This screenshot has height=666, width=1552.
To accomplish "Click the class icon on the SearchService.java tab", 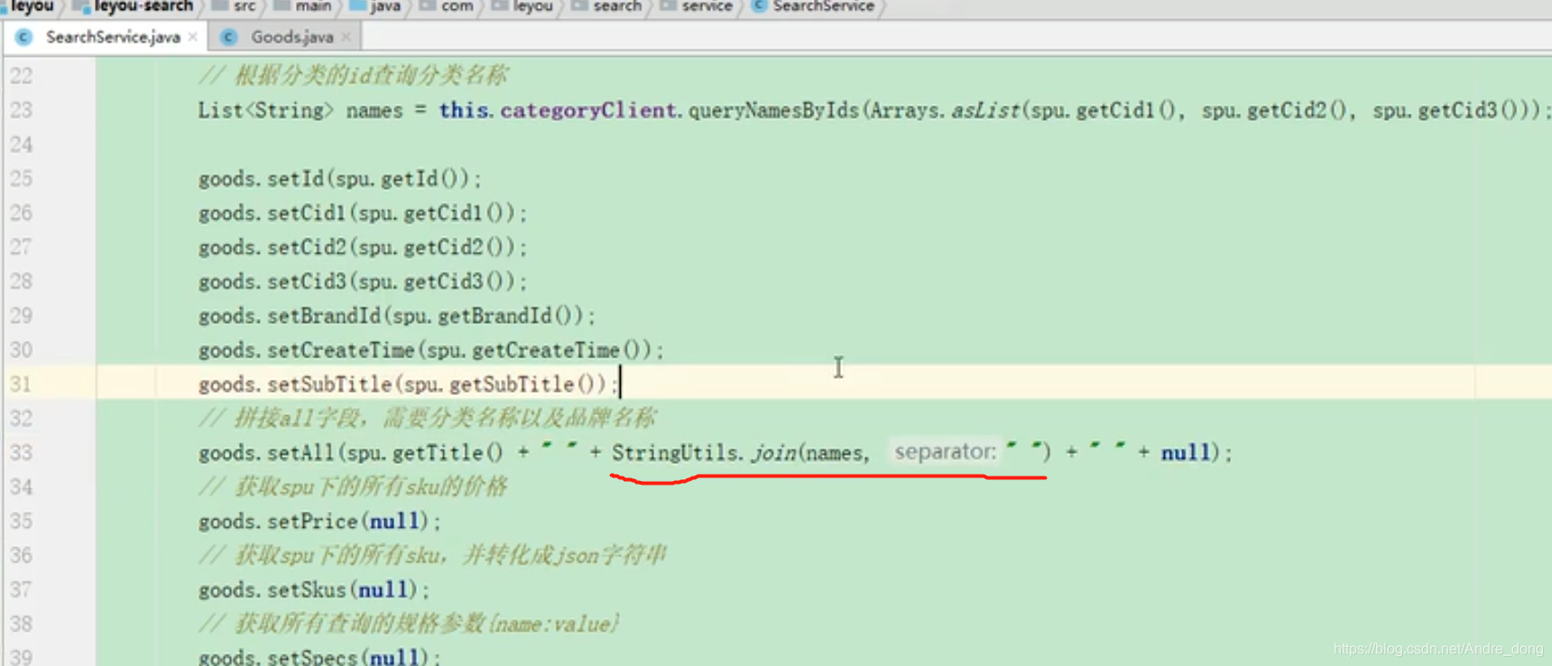I will tap(24, 37).
